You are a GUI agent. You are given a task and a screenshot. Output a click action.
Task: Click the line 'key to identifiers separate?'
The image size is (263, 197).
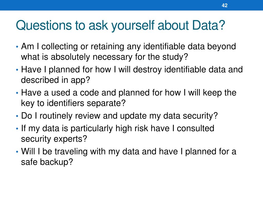tap(73, 103)
